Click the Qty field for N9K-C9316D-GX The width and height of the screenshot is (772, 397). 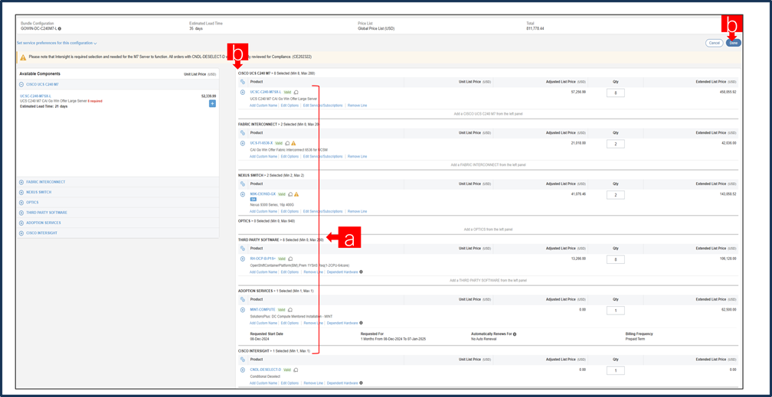point(616,195)
